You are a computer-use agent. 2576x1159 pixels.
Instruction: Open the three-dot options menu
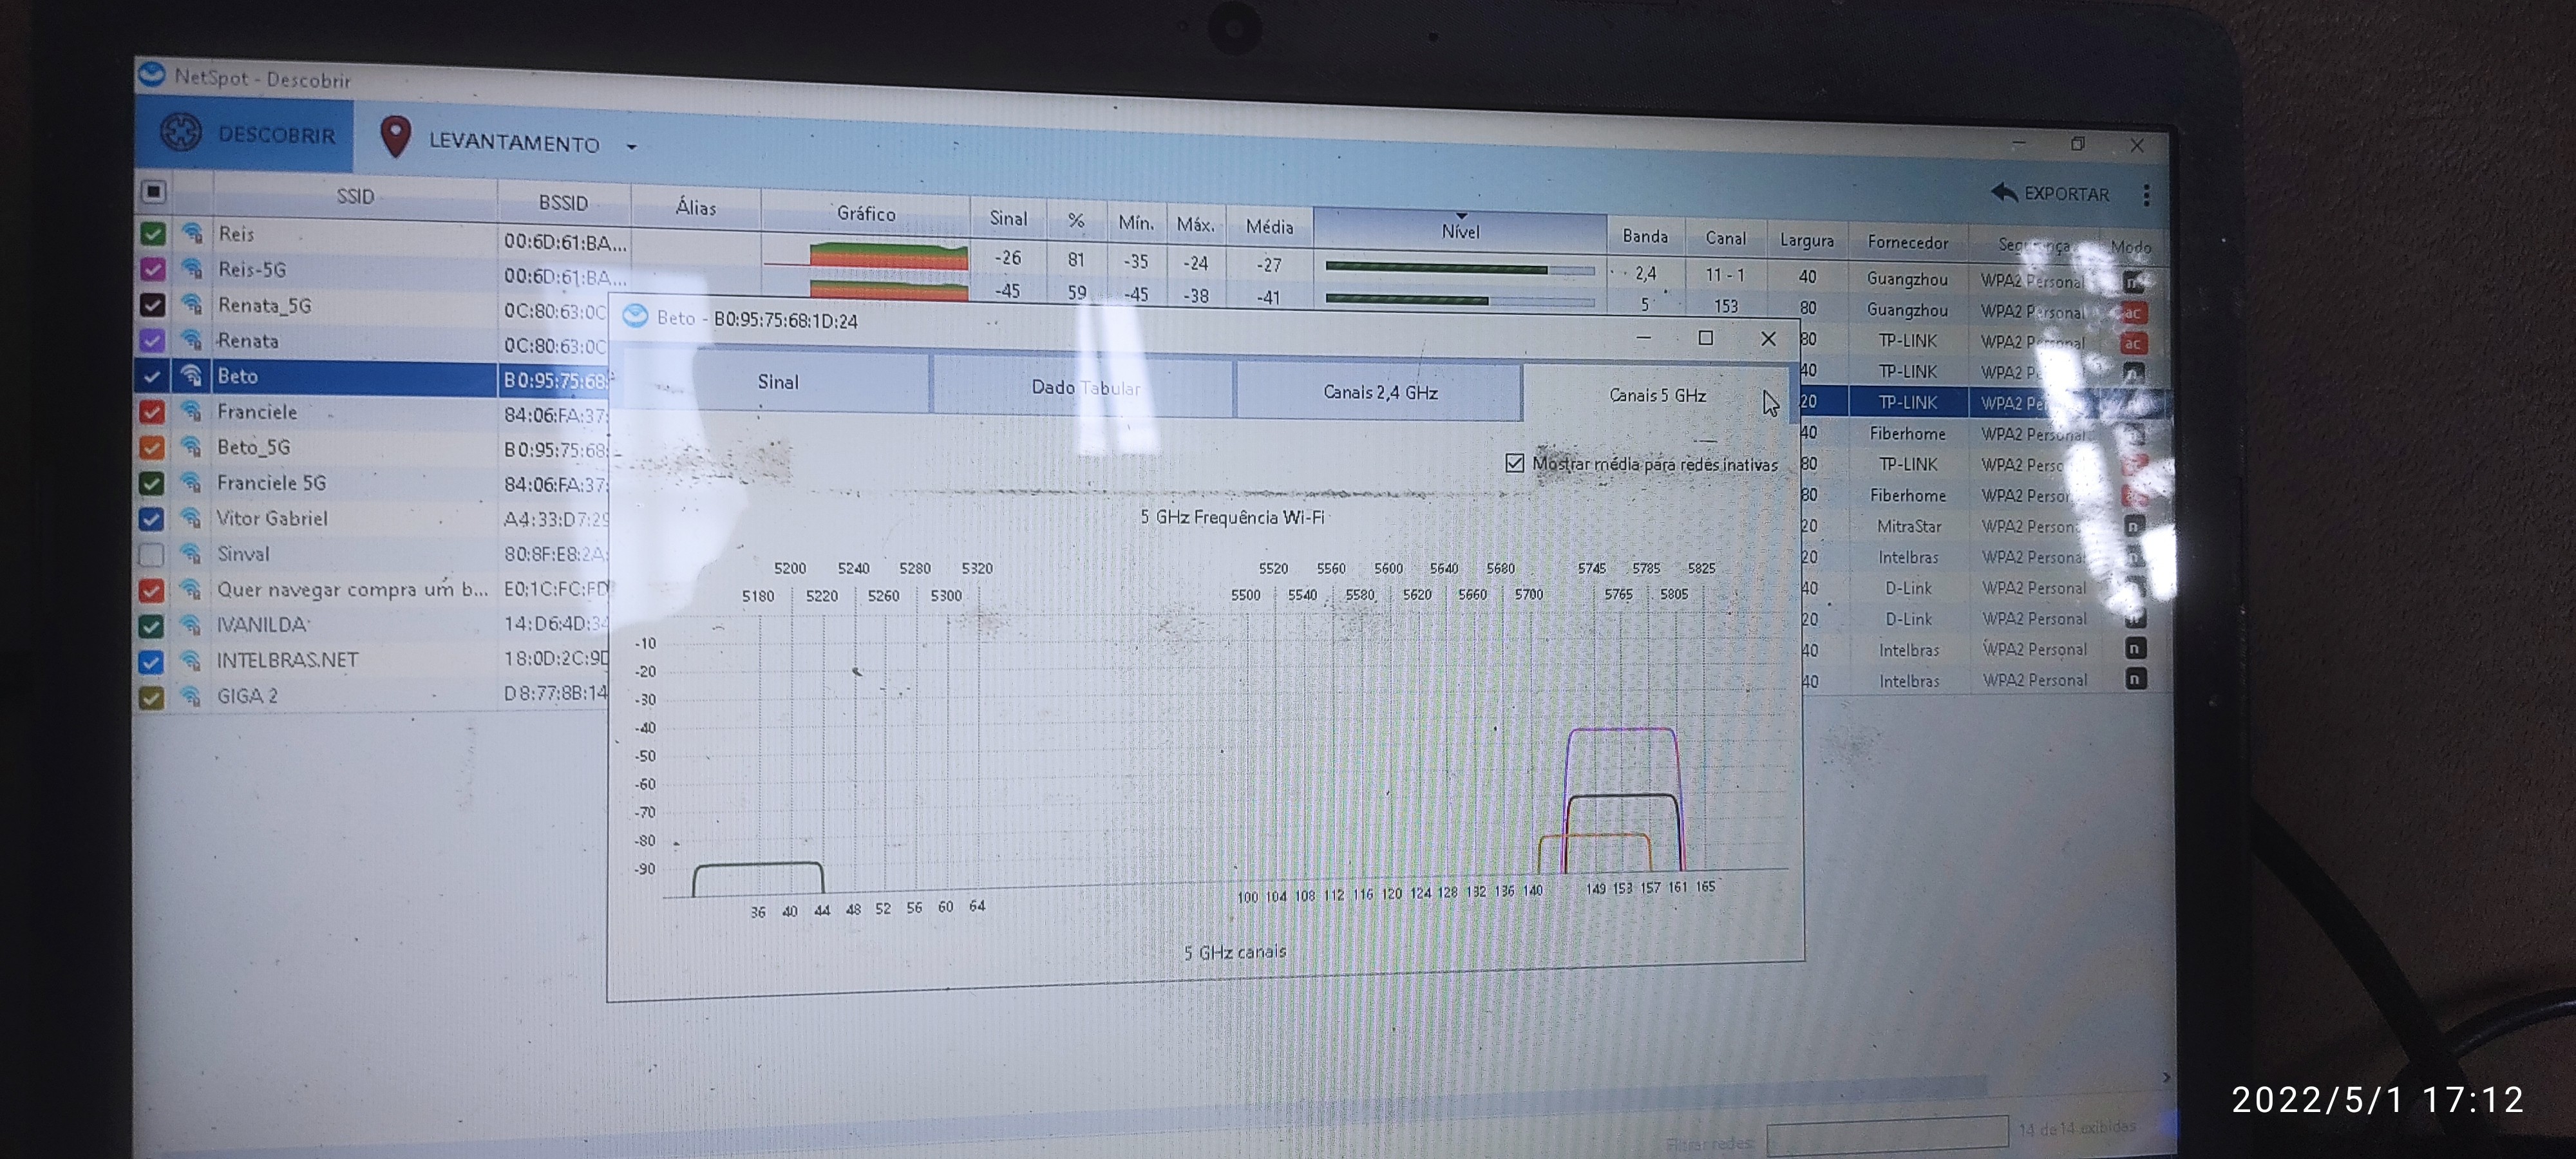pos(2146,195)
